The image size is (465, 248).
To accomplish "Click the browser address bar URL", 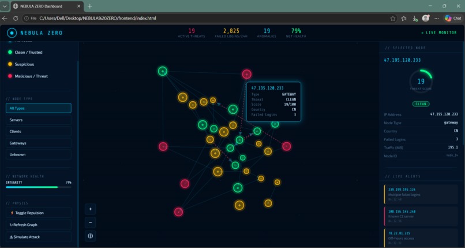I will click(98, 18).
